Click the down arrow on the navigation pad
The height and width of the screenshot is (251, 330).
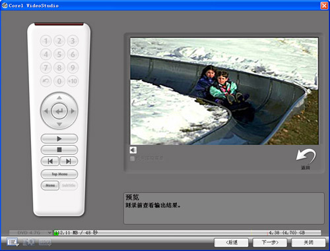[x=59, y=125]
